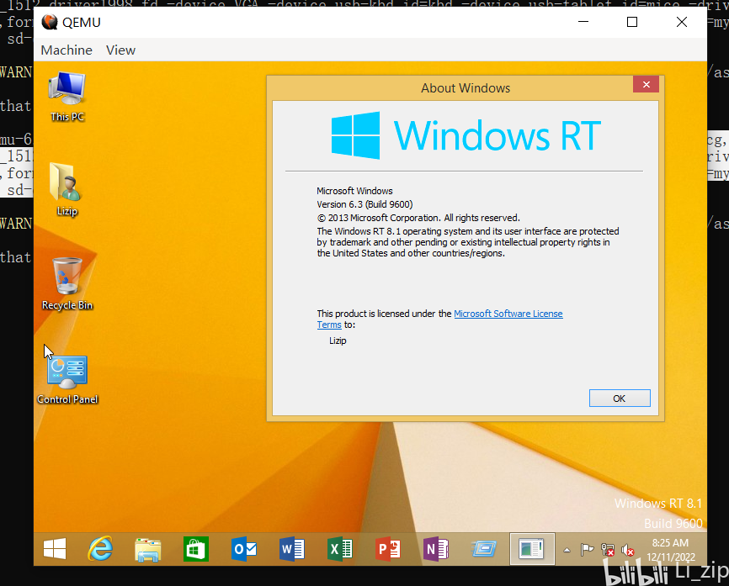Click the licensed user name 'Lizip'

(338, 341)
